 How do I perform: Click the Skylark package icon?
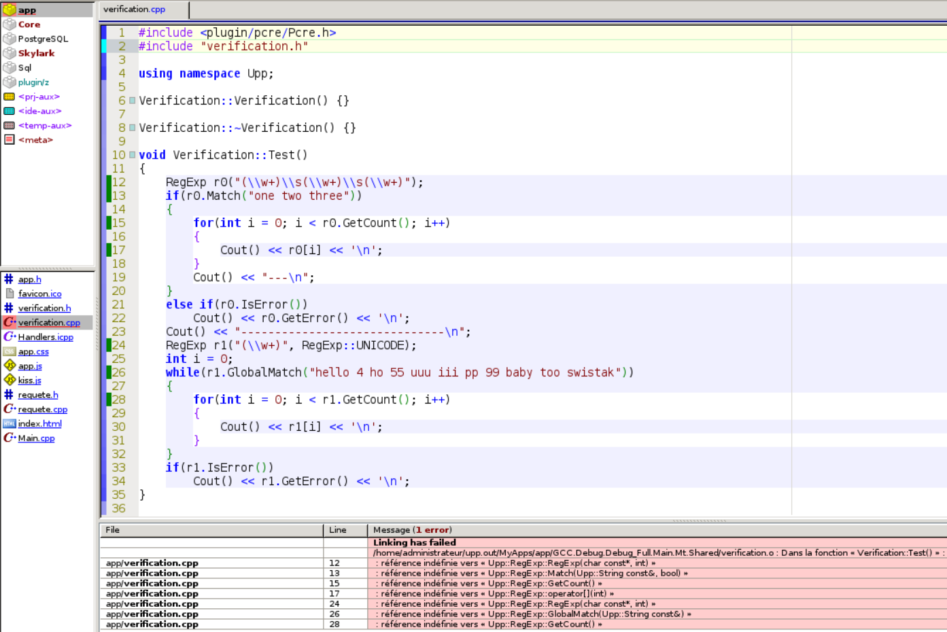tap(9, 53)
